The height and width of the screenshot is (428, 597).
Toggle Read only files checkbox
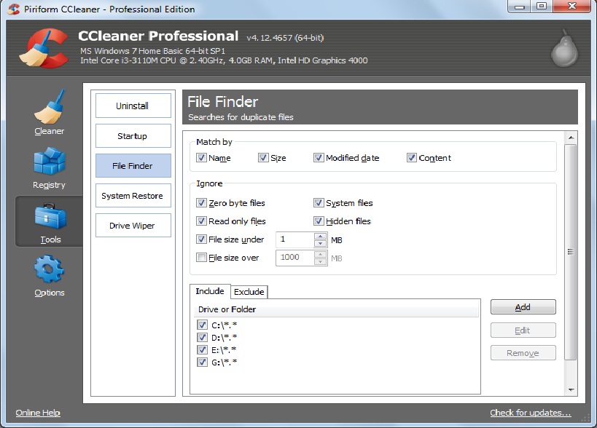[201, 221]
